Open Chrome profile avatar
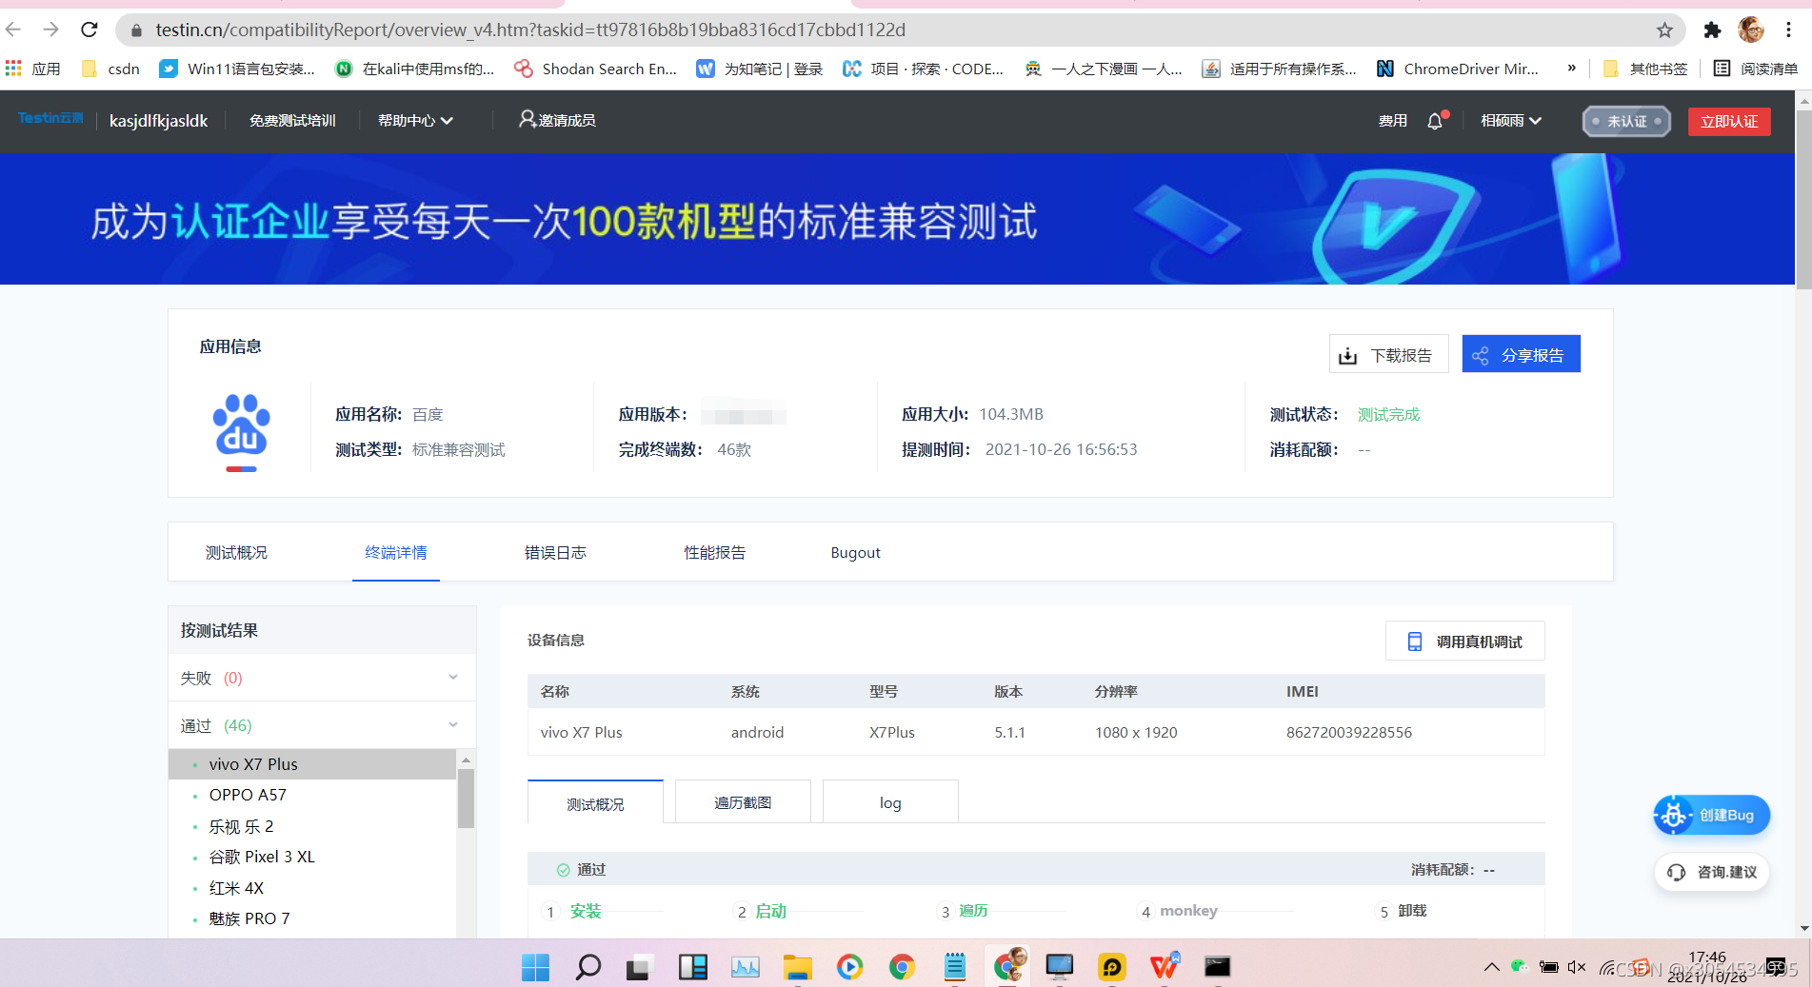 pyautogui.click(x=1750, y=30)
